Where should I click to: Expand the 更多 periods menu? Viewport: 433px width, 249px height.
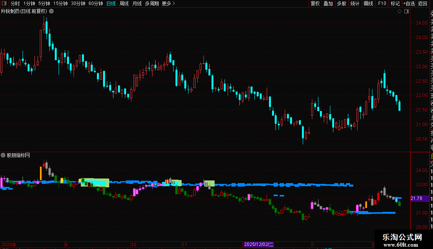(168, 3)
